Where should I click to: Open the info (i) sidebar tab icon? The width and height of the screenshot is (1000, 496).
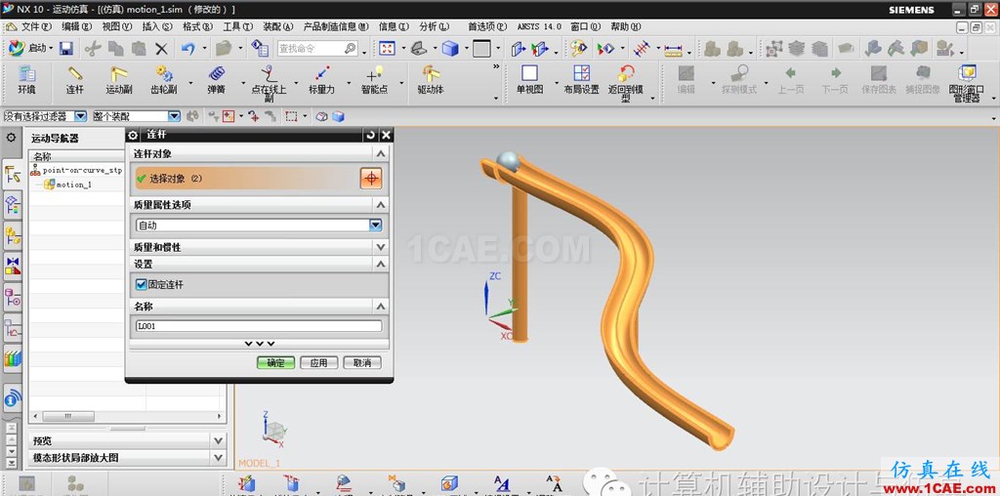click(x=12, y=399)
